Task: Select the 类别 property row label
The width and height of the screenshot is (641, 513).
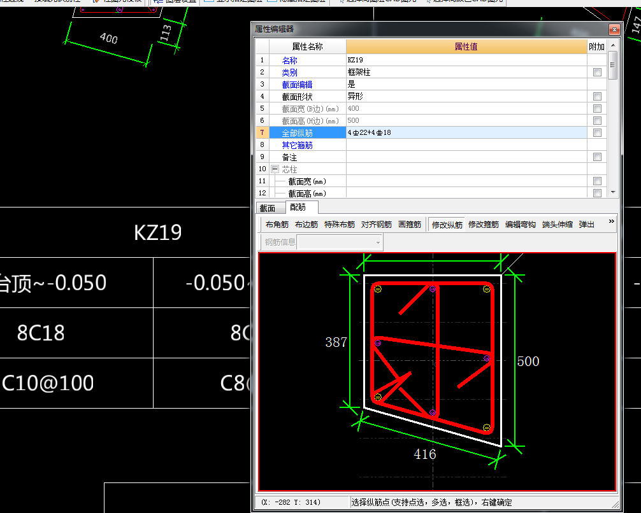Action: [289, 73]
